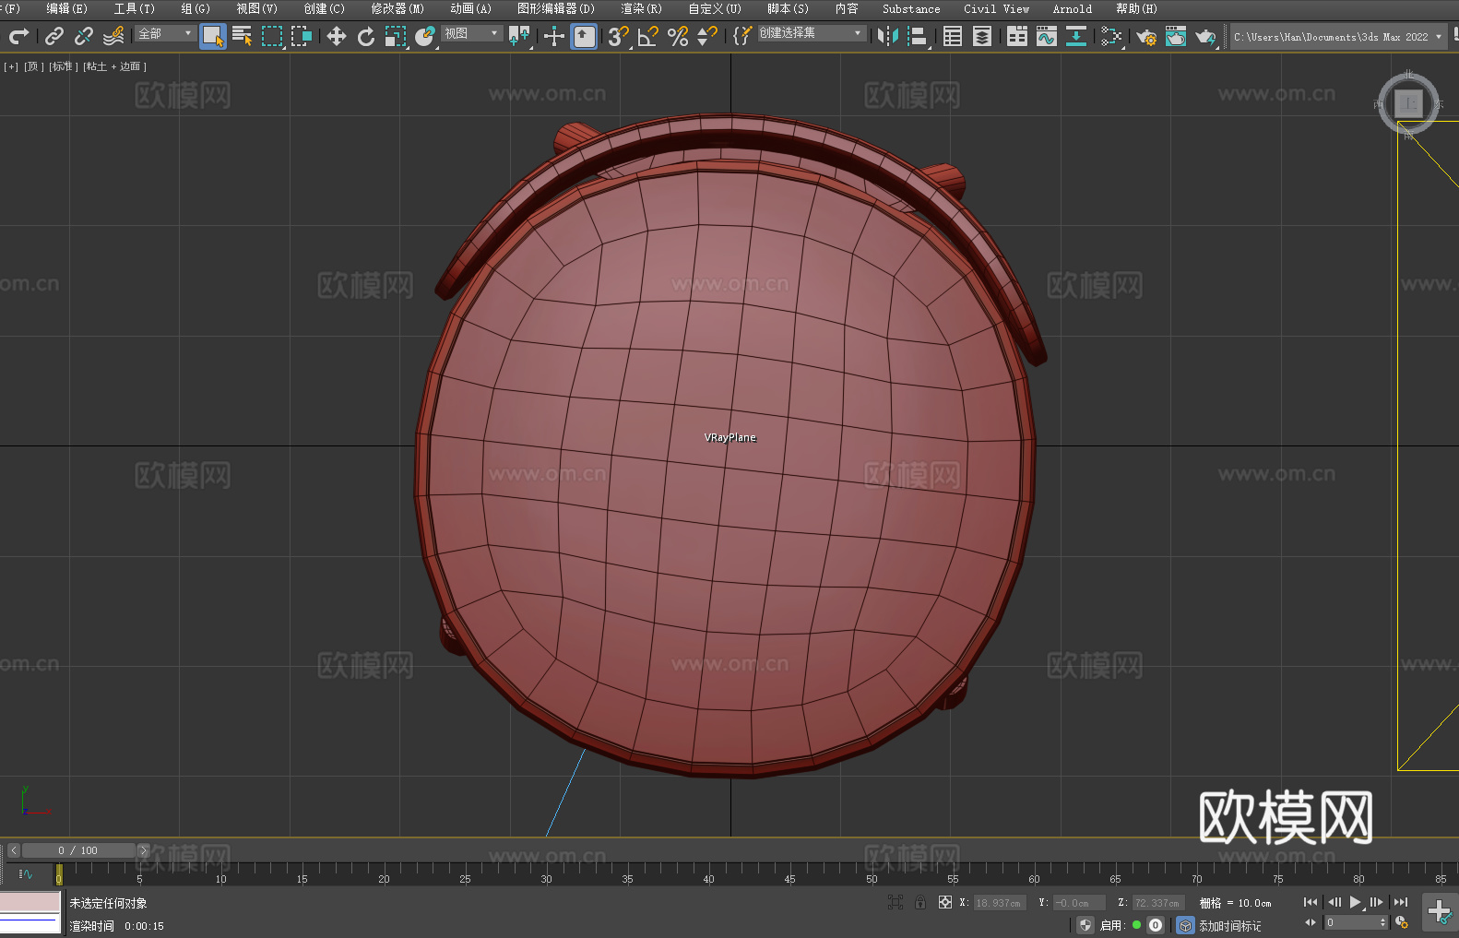The image size is (1459, 938).
Task: Click the Play Animation button
Action: coord(1355,902)
